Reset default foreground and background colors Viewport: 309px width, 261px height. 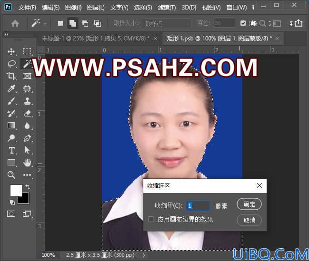pos(12,202)
